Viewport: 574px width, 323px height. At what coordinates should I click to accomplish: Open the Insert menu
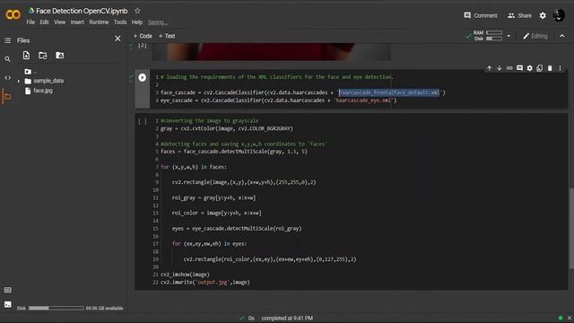click(77, 22)
